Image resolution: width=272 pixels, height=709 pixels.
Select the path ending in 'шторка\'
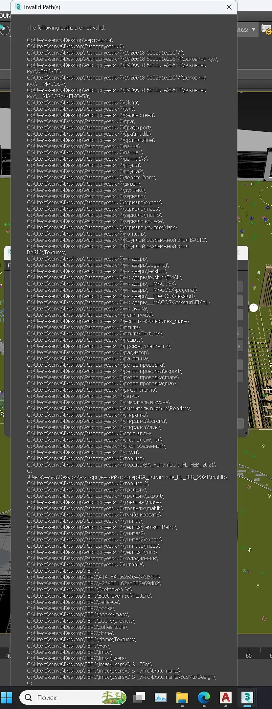[86, 564]
